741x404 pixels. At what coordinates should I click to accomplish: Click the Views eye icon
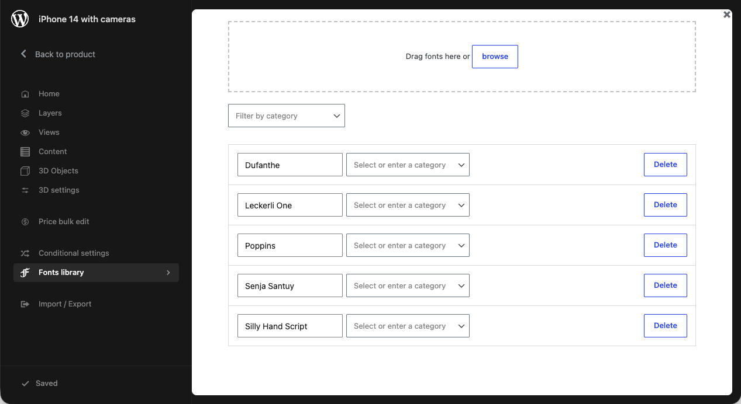[25, 133]
